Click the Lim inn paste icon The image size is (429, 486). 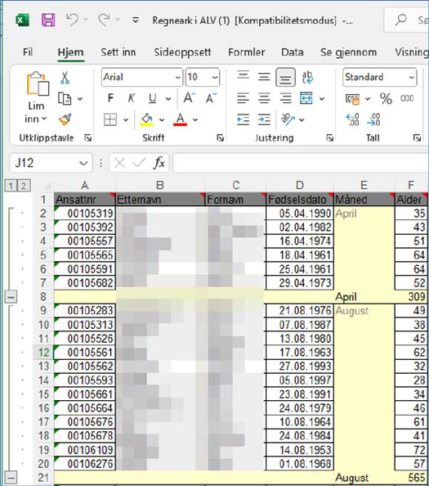point(38,83)
